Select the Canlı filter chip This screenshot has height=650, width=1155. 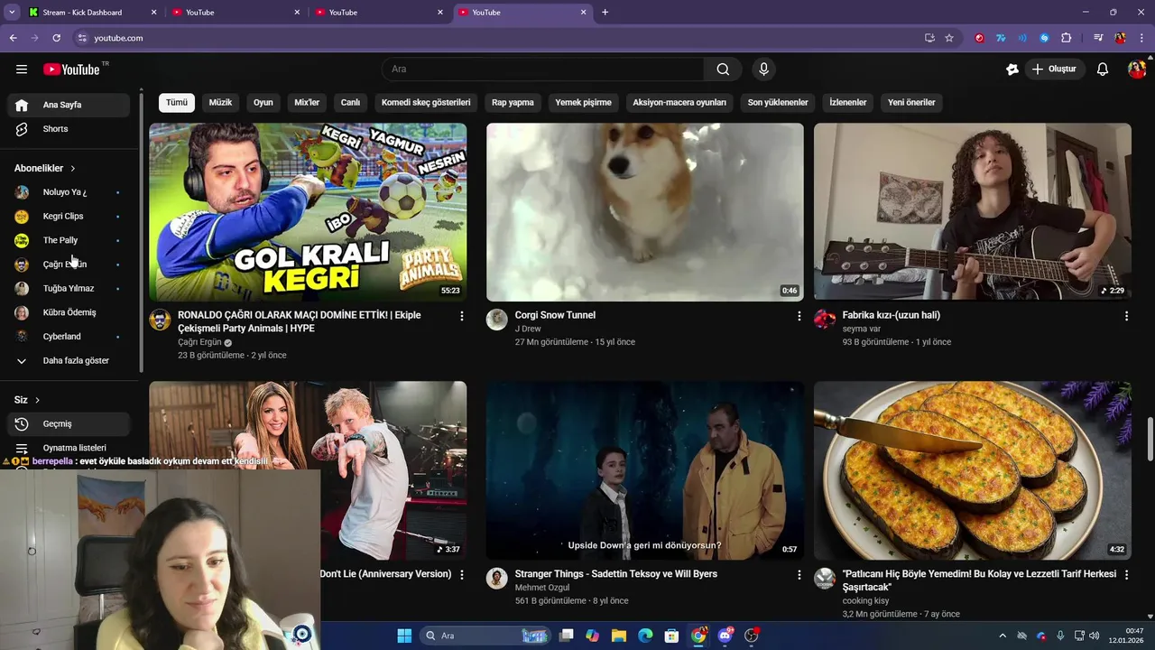tap(350, 103)
